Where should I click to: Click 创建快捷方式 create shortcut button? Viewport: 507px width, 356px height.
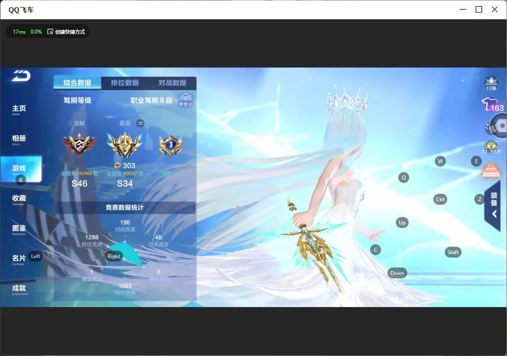(x=66, y=32)
